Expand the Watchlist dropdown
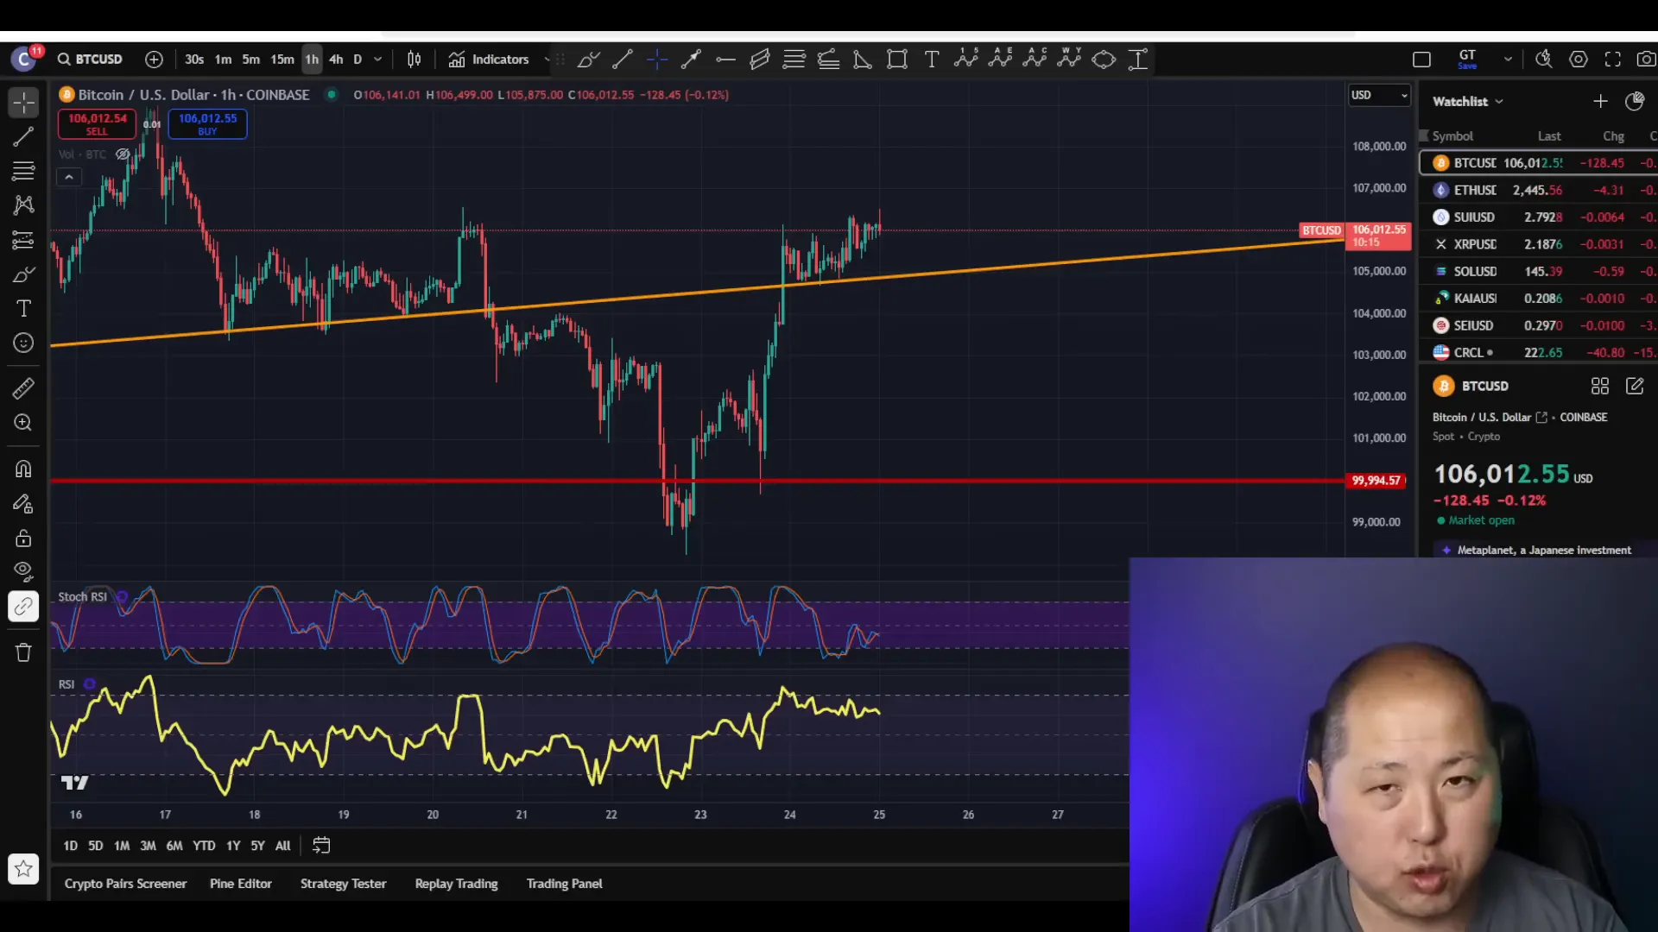Viewport: 1658px width, 932px height. (1468, 101)
